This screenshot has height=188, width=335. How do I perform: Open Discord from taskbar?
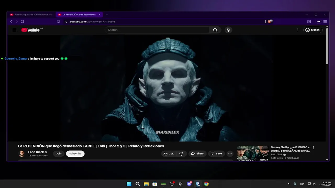[189, 184]
